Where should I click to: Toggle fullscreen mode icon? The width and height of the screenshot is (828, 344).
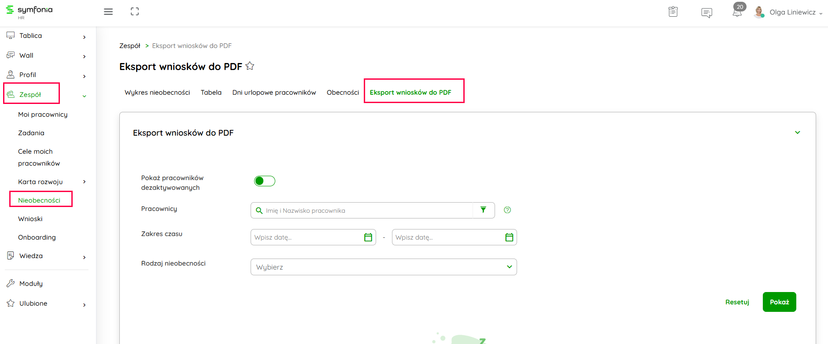tap(135, 12)
